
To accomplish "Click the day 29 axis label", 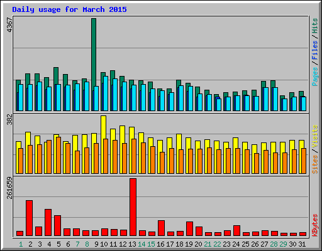I will pyautogui.click(x=283, y=244).
